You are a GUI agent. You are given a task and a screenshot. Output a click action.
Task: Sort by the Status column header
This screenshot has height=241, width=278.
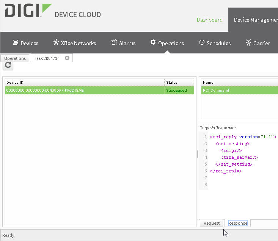click(179, 82)
